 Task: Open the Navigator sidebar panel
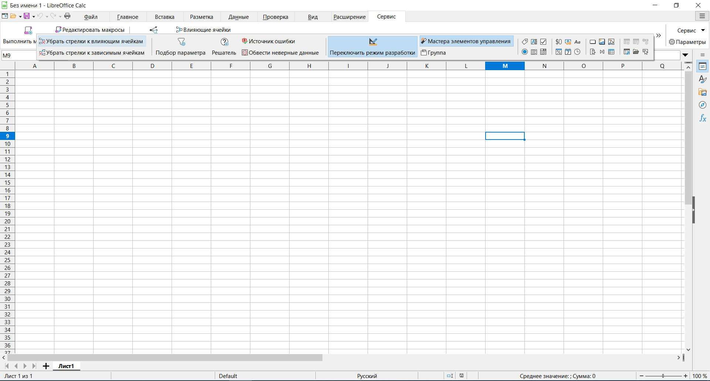703,105
